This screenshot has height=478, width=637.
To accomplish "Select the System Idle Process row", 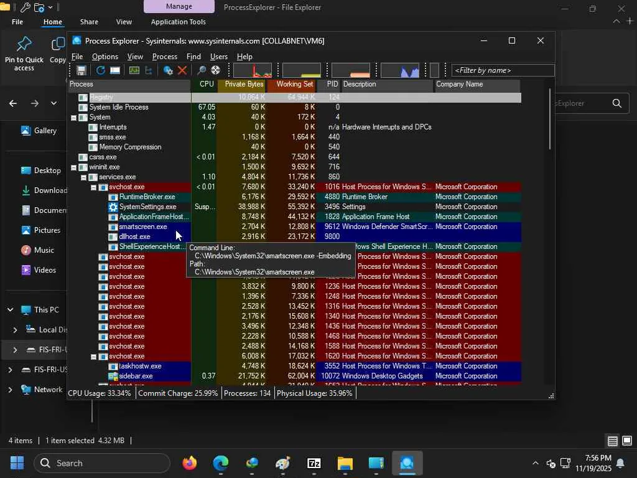I will point(294,107).
